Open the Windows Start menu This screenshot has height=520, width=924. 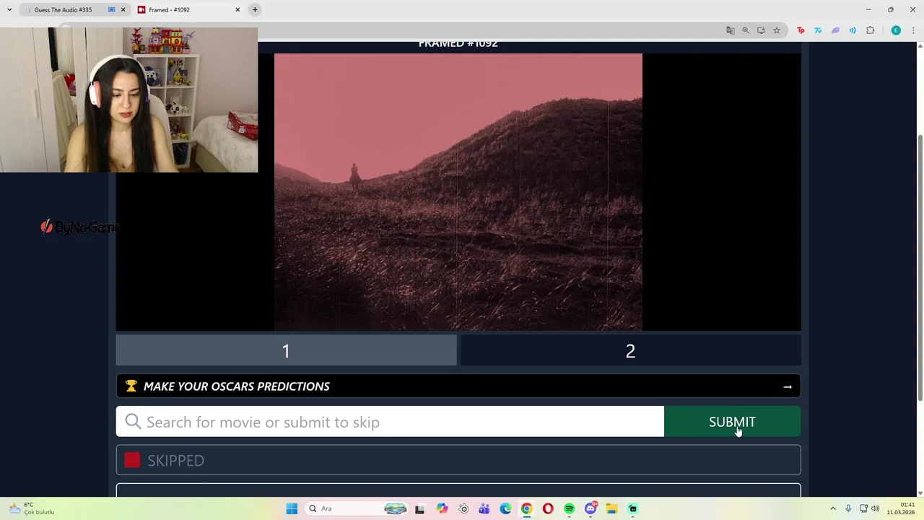[x=292, y=508]
